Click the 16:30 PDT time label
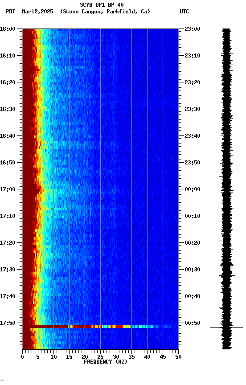246x385 pixels. click(x=8, y=109)
